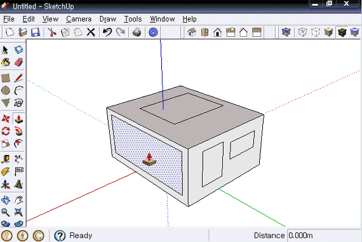Open the File menu
The width and height of the screenshot is (362, 242).
point(9,19)
